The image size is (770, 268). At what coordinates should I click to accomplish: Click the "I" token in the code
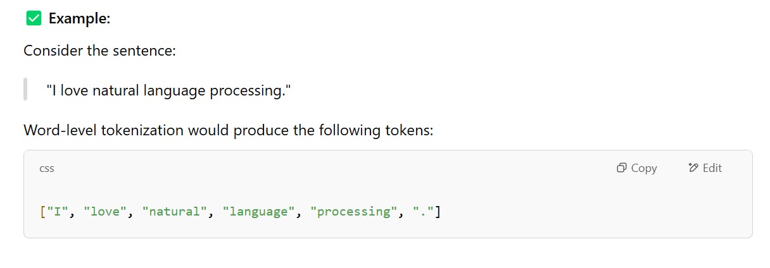coord(56,211)
